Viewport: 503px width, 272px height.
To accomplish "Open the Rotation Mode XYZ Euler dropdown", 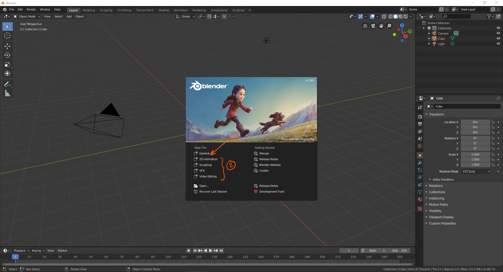I will [x=475, y=171].
